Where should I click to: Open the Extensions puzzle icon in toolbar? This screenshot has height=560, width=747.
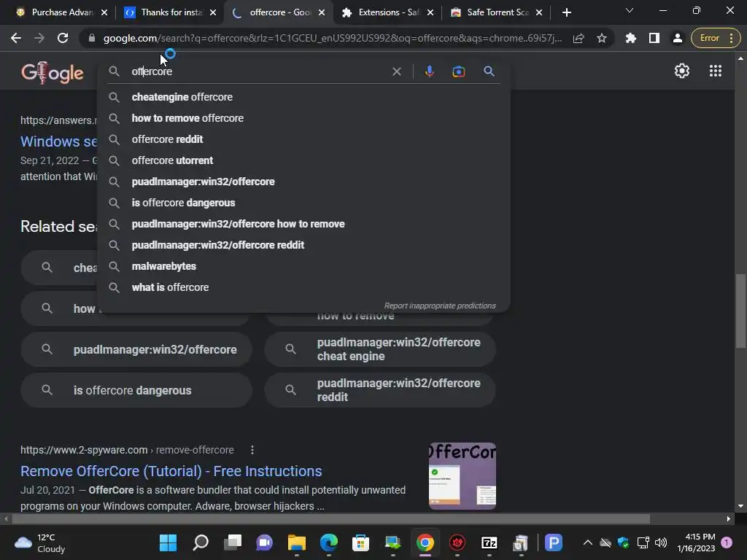(x=631, y=38)
